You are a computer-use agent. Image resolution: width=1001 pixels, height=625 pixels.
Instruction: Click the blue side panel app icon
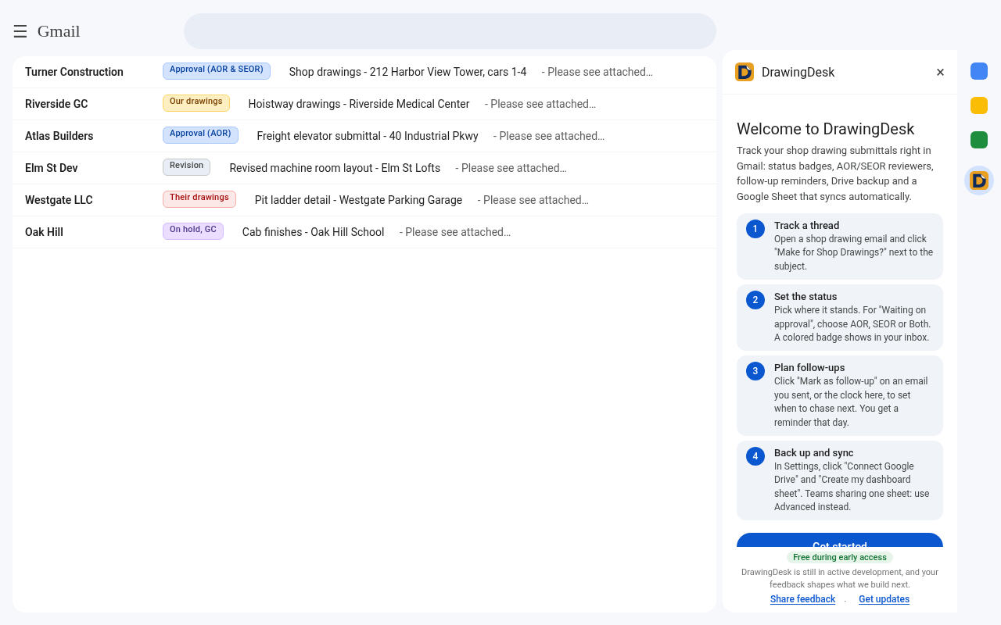(979, 71)
